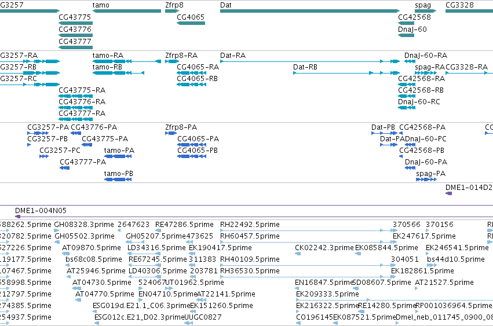Open the Dat-RA transcript label

pyautogui.click(x=233, y=56)
